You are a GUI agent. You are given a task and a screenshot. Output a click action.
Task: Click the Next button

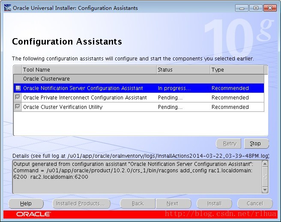(173, 204)
